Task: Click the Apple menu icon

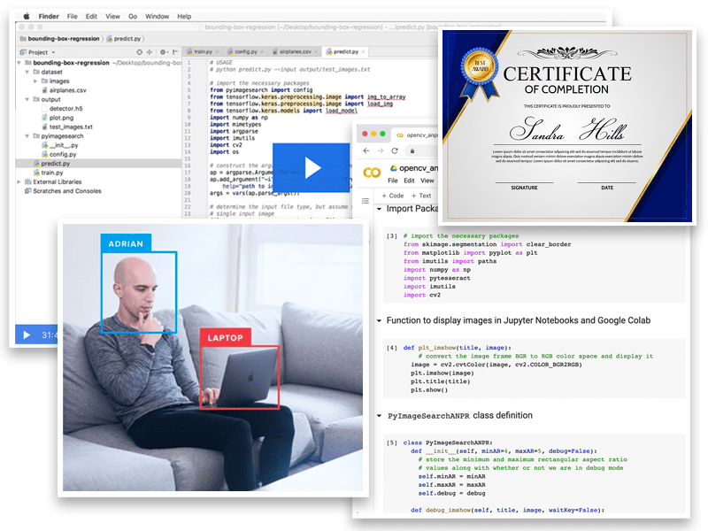Action: (x=26, y=16)
